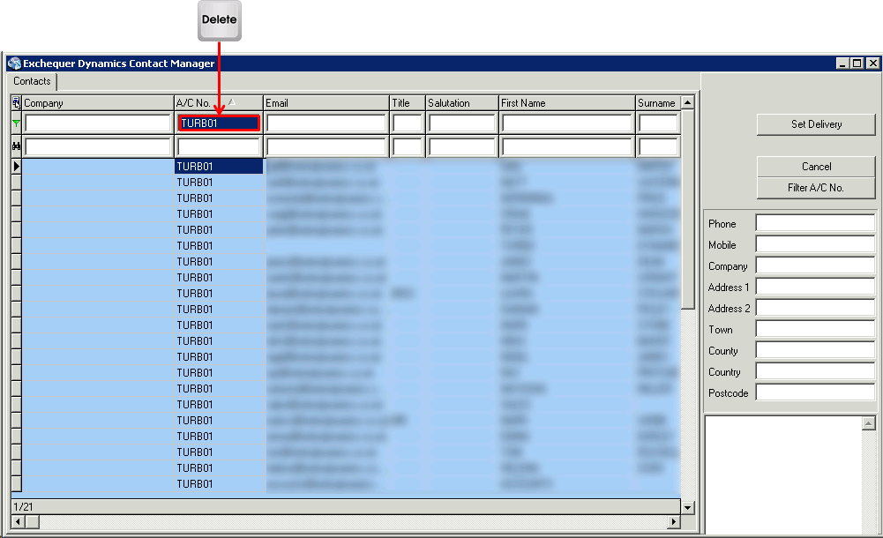Open the Contacts tab
This screenshot has width=883, height=538.
32,81
